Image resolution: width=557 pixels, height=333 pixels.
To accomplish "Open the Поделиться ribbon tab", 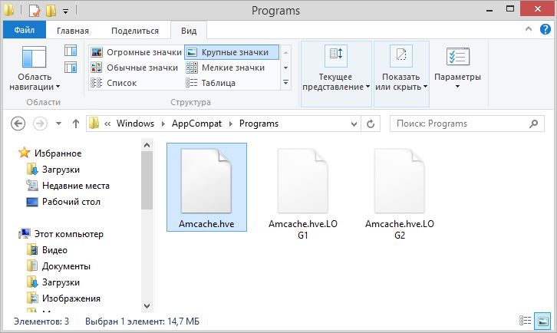I will 135,31.
